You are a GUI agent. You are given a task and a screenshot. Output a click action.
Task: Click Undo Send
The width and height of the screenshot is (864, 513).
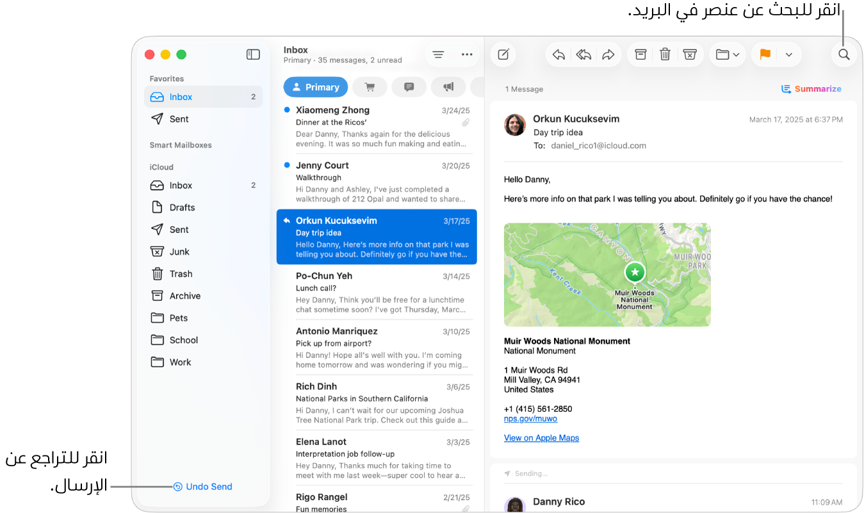coord(209,487)
